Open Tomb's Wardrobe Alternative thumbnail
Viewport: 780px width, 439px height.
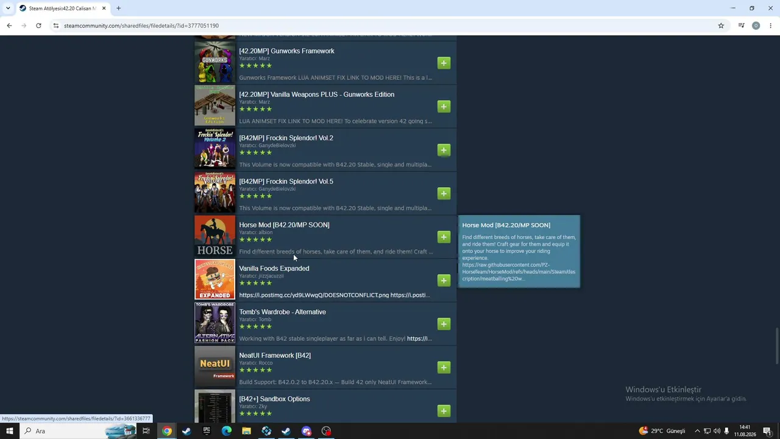tap(214, 323)
